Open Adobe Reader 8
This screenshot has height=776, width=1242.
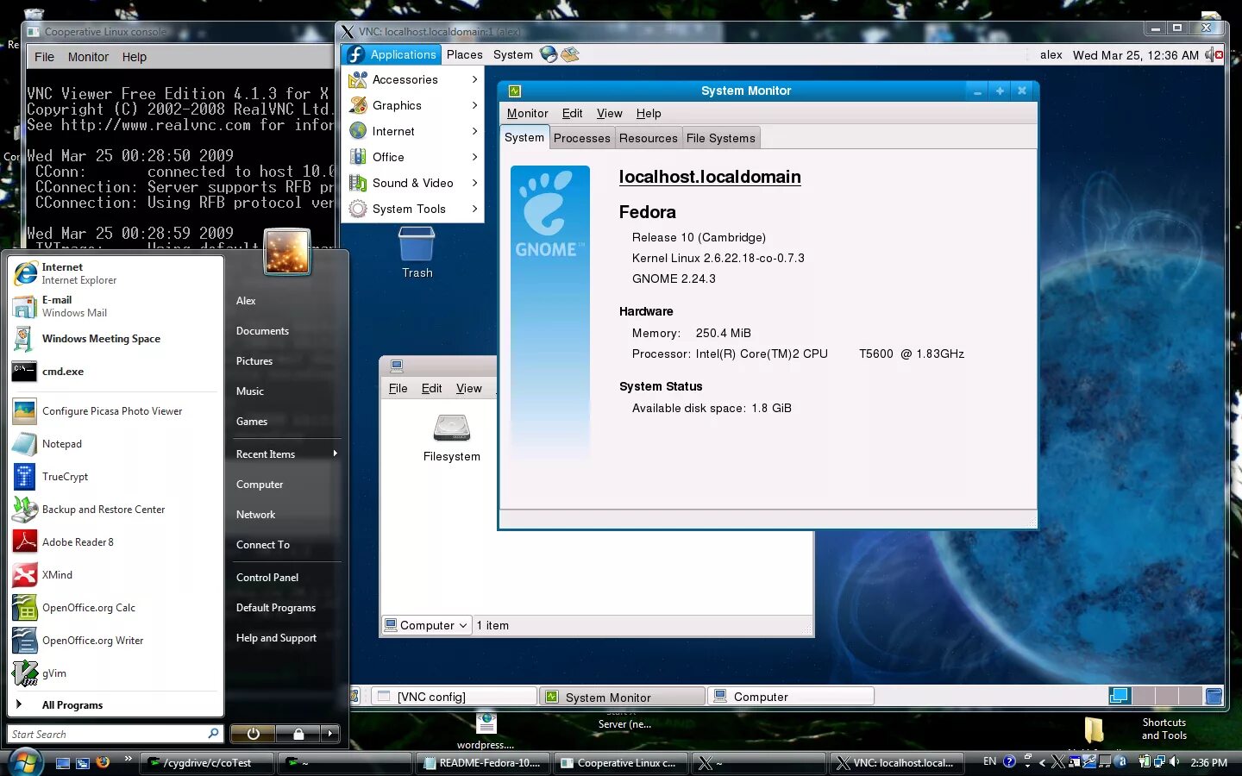pyautogui.click(x=115, y=542)
